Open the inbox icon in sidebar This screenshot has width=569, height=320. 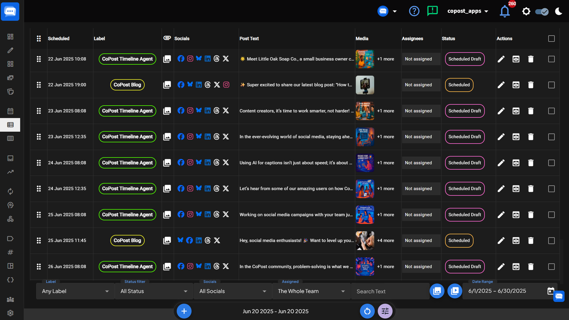[10, 158]
